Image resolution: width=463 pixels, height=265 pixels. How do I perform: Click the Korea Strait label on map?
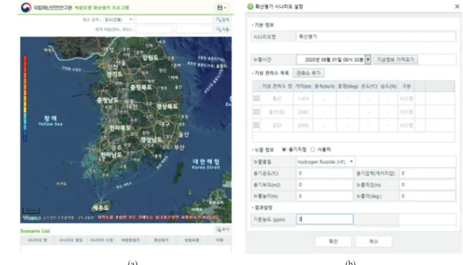click(x=206, y=168)
